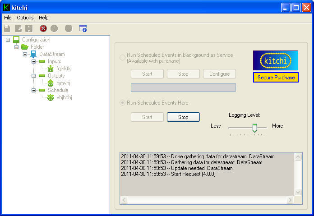
Task: Select the green Folder icon in tree
Action: pyautogui.click(x=25, y=47)
